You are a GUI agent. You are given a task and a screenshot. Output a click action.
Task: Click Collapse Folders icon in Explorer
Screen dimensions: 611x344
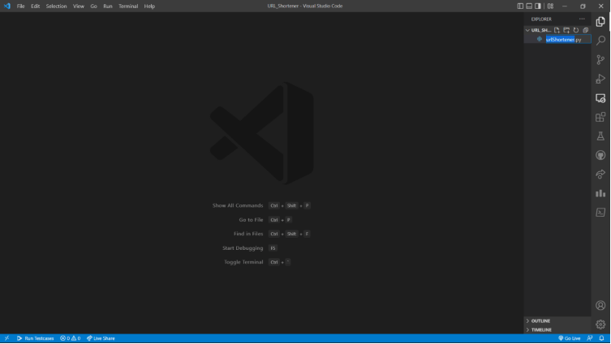pyautogui.click(x=586, y=30)
